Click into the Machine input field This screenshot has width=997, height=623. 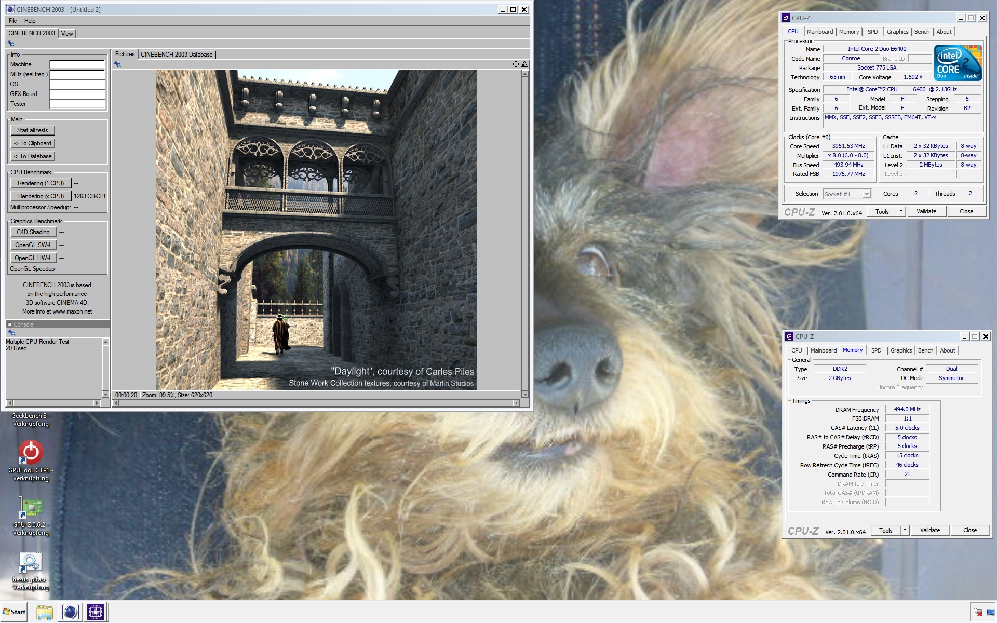point(77,64)
